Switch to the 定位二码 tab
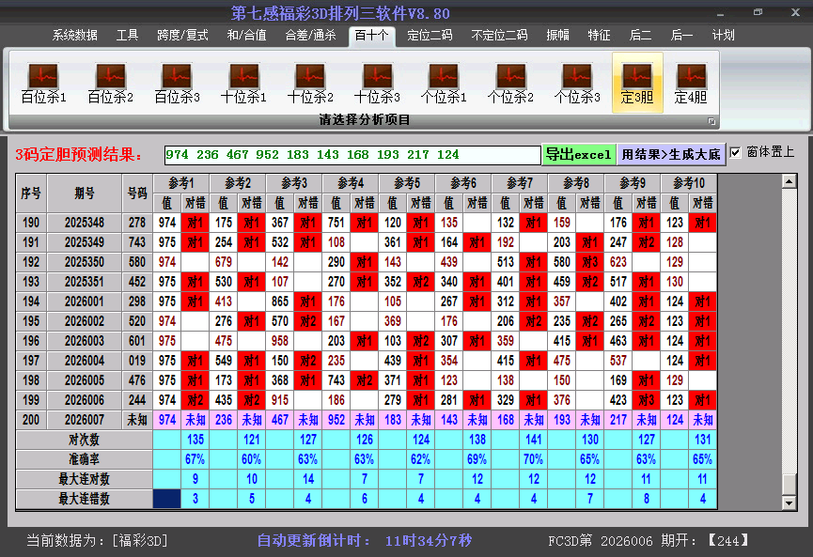 [430, 36]
